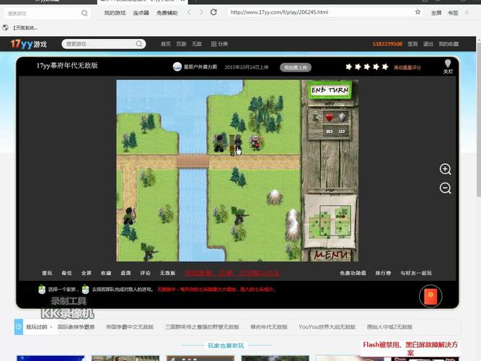Viewport: 481px width, 361px height.
Task: Click the 我也要上传 upload button
Action: pos(296,67)
